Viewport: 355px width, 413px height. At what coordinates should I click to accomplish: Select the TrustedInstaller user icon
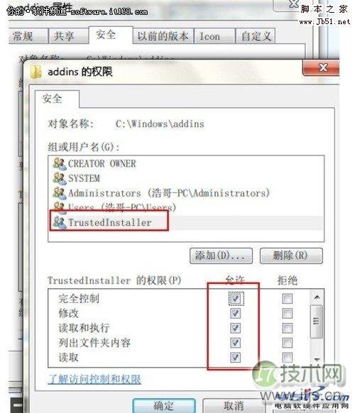coord(60,222)
